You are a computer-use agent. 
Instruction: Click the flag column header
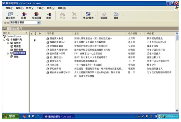coord(40,34)
